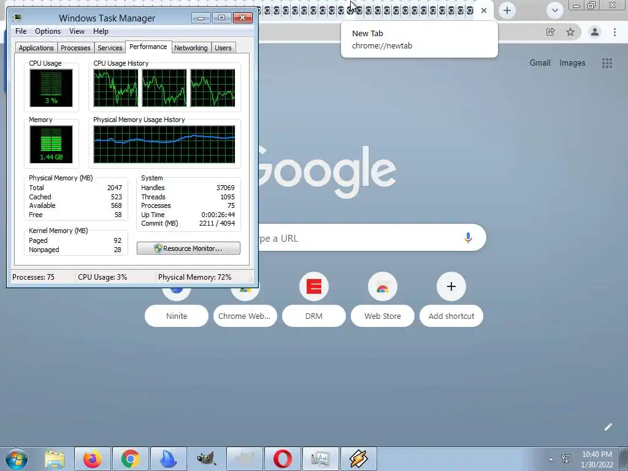The height and width of the screenshot is (471, 628).
Task: Open the Web Store shortcut tile
Action: point(383,299)
